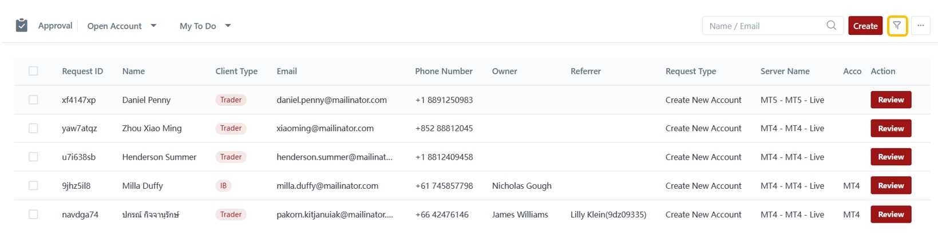
Task: Click the search magnifier icon
Action: 831,25
